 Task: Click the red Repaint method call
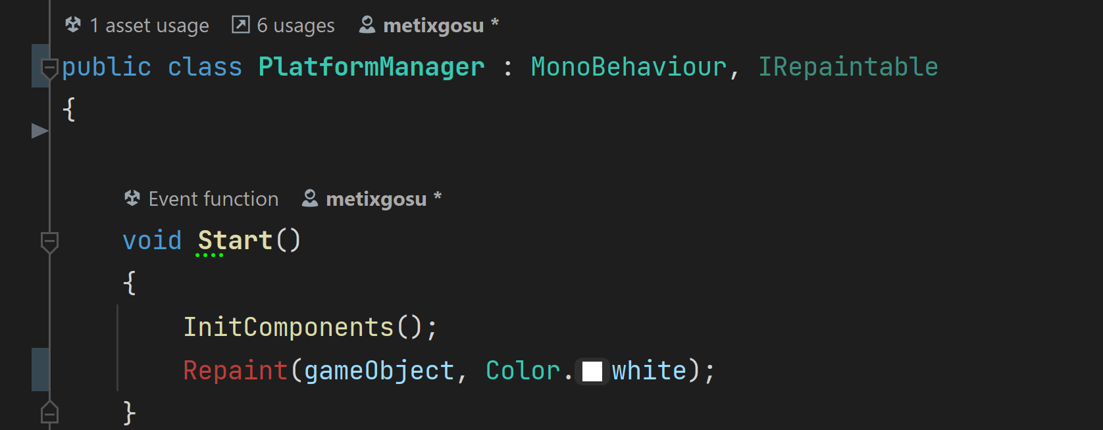click(235, 371)
